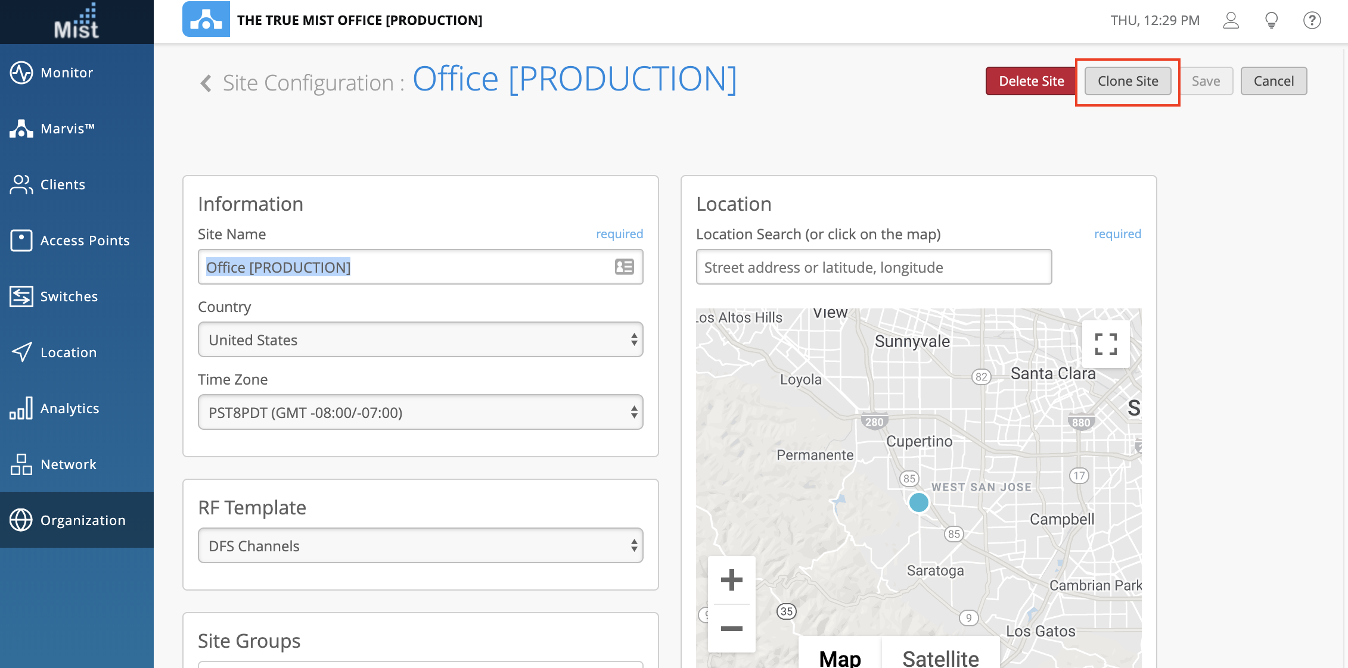Click the Clone Site button

1128,82
